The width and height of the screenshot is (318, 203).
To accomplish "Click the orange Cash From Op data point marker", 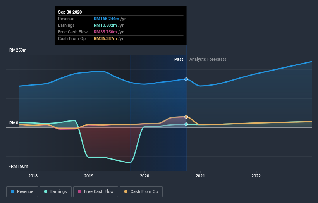I will coord(186,117).
